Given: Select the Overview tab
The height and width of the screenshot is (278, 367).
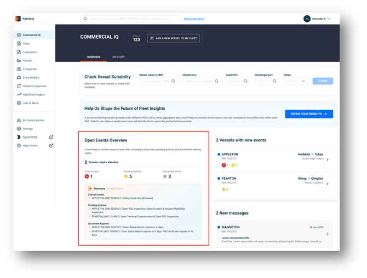Looking at the screenshot, I should pos(93,57).
